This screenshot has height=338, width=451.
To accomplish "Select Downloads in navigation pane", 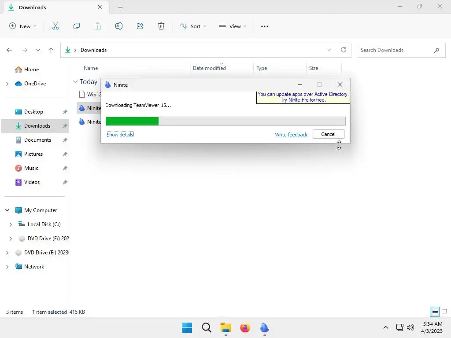I will [x=35, y=126].
